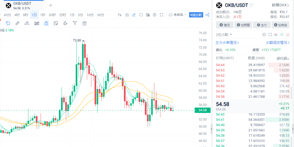294x147 pixels.
Task: Switch to the 分时 view
Action: (x=62, y=15)
